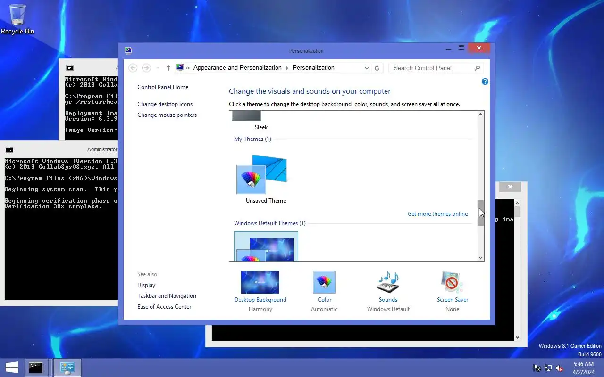Open Action Center flag in tray
This screenshot has width=604, height=377.
537,368
